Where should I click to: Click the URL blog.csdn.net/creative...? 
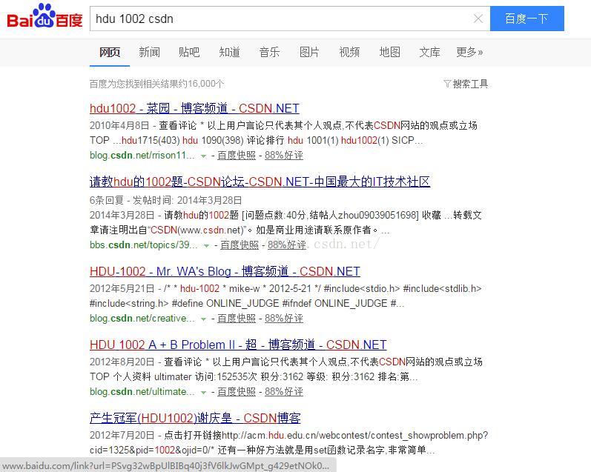click(142, 319)
